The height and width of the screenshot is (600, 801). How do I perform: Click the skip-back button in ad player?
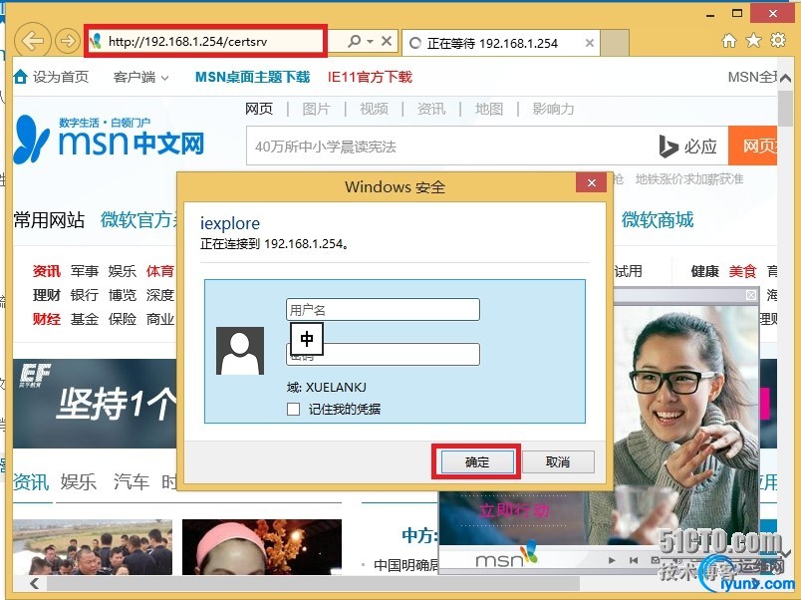(x=634, y=561)
